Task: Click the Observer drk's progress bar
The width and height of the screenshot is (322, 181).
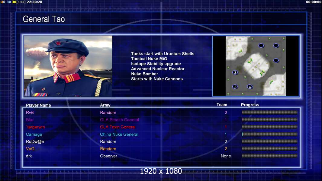Action: 269,156
